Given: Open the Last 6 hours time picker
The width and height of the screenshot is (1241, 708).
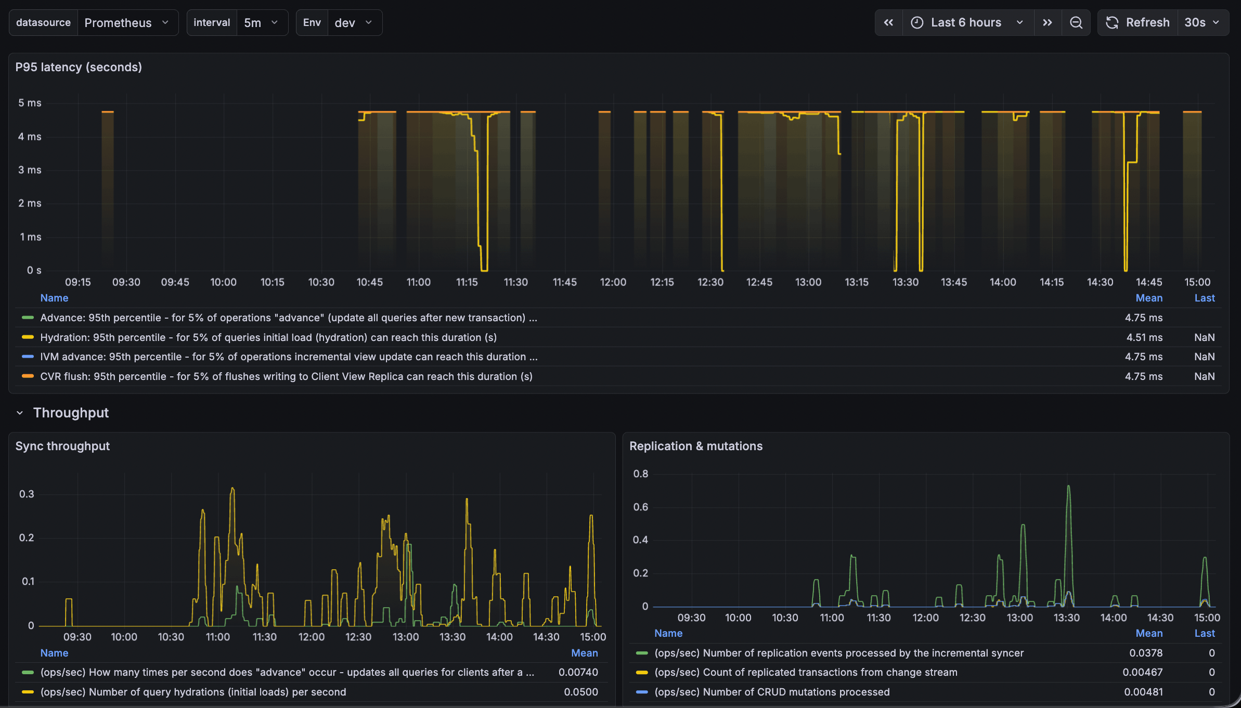Looking at the screenshot, I should (967, 22).
